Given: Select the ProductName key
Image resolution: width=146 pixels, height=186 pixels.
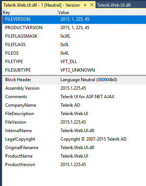Looking at the screenshot, I should tap(19, 156).
